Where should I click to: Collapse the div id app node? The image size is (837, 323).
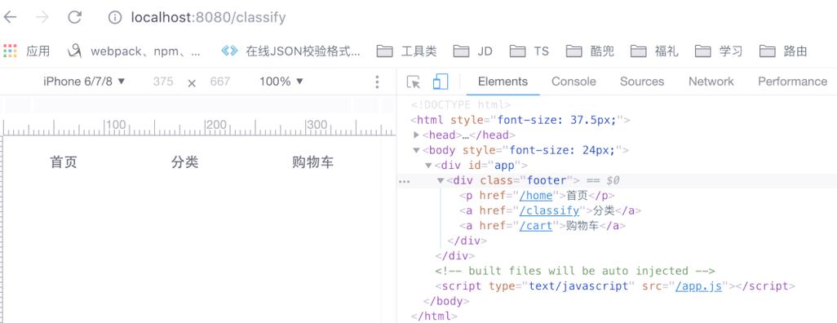point(428,166)
